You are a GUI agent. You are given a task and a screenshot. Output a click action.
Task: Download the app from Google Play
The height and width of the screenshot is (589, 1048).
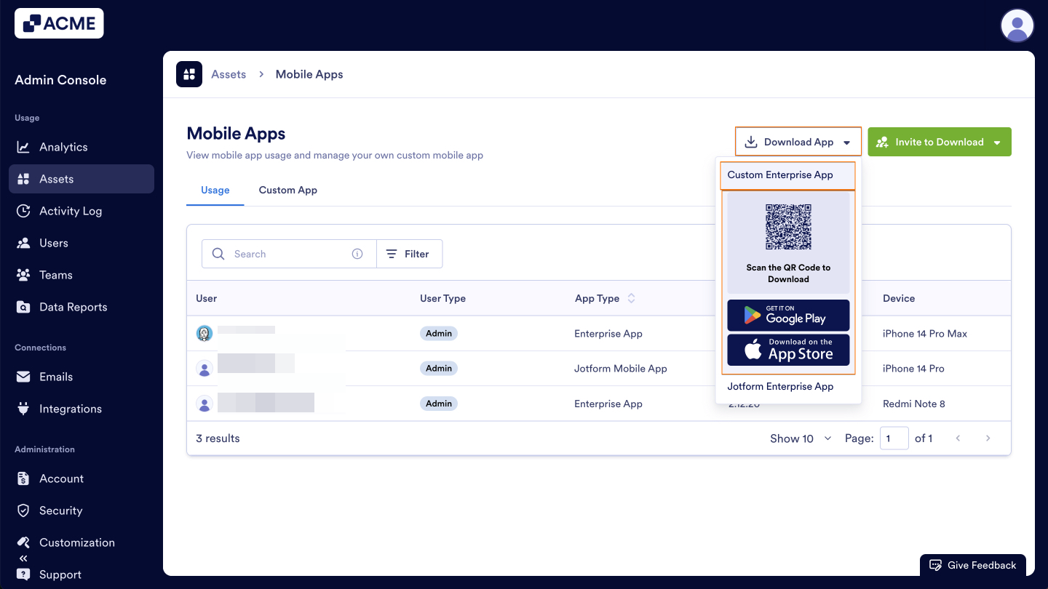pos(788,315)
